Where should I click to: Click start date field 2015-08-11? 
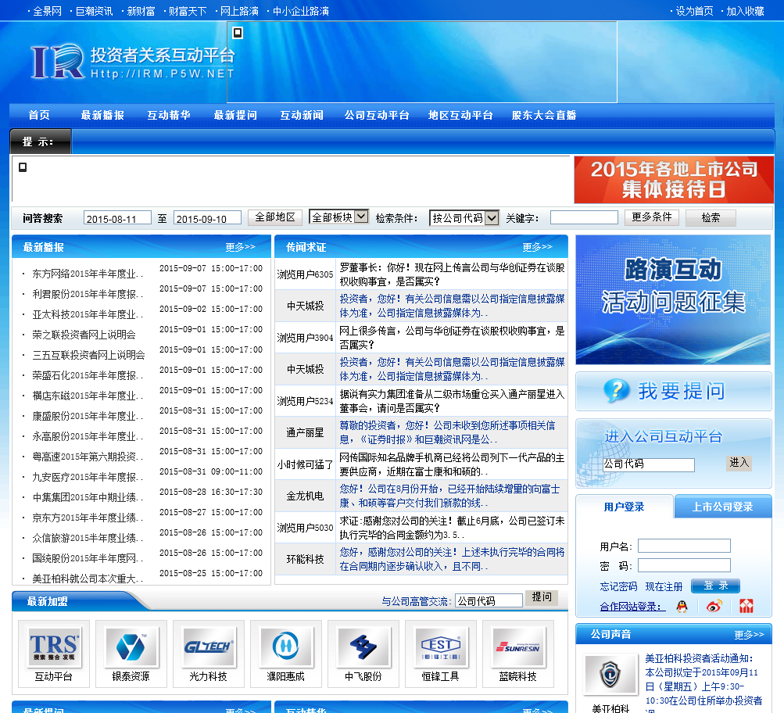[117, 218]
